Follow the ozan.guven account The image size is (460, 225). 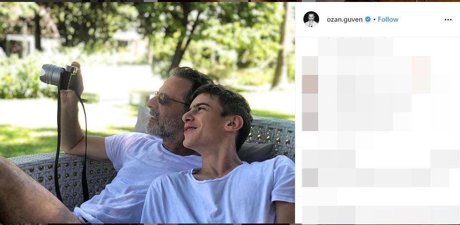point(388,20)
